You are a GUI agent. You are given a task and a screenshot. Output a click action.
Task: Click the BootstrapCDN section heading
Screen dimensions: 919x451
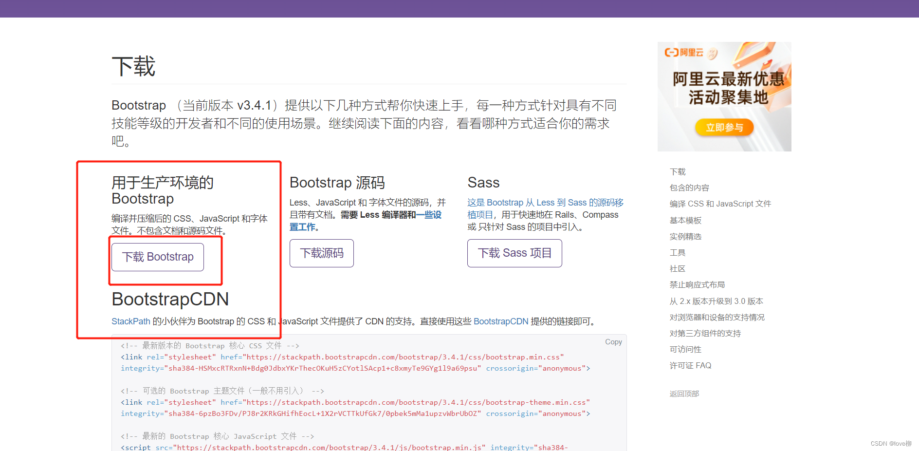click(x=170, y=299)
